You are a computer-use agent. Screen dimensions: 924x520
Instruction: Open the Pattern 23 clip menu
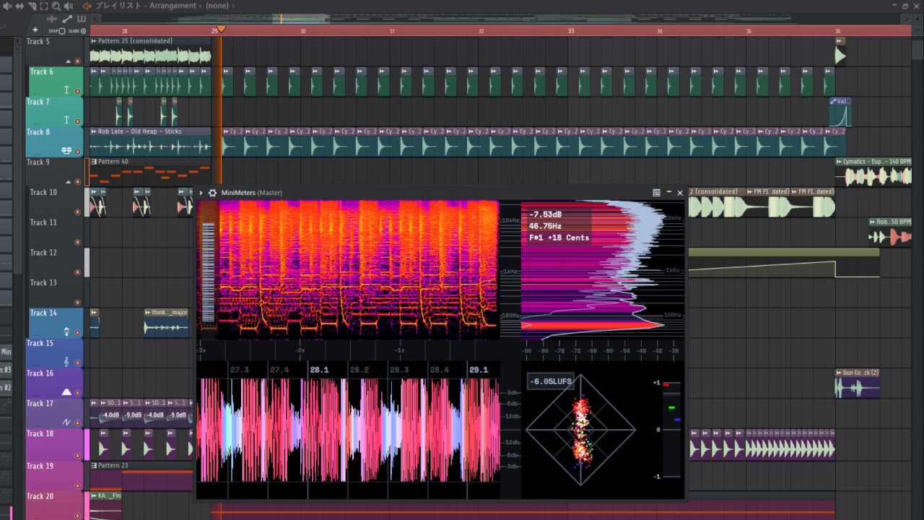94,465
